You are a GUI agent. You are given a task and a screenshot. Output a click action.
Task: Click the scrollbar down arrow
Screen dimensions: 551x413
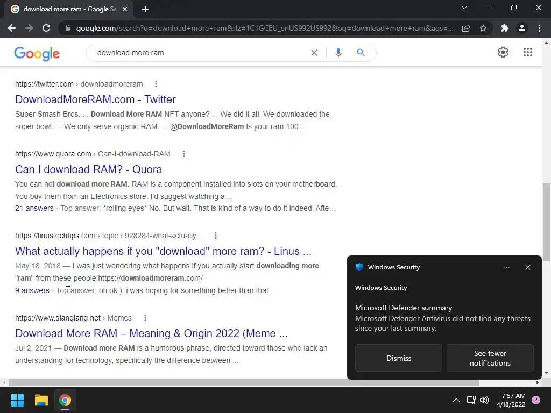point(546,373)
